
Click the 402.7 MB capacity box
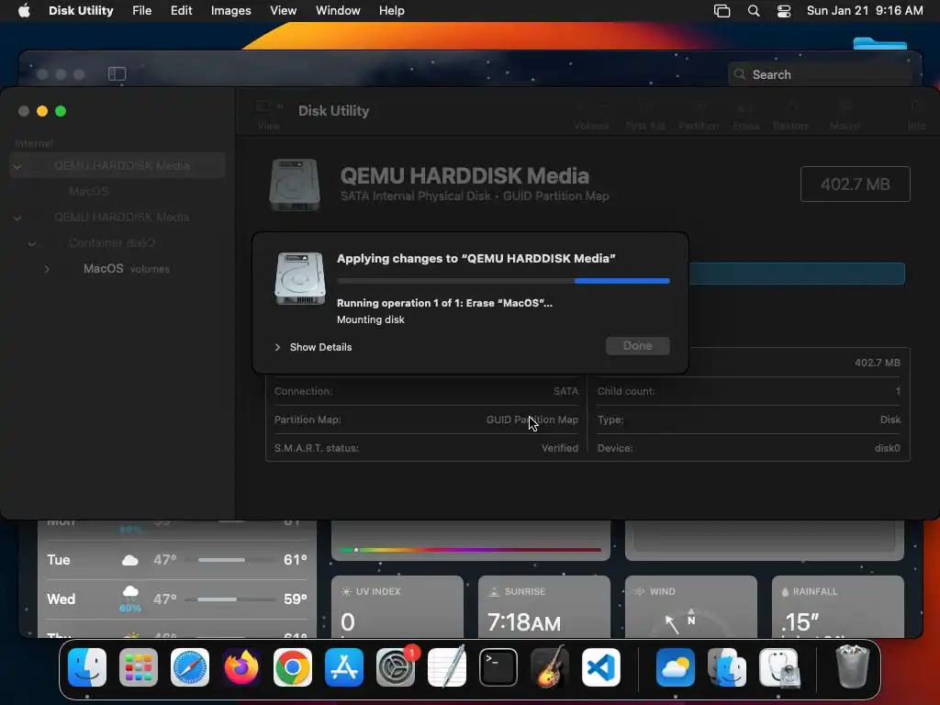pos(855,184)
